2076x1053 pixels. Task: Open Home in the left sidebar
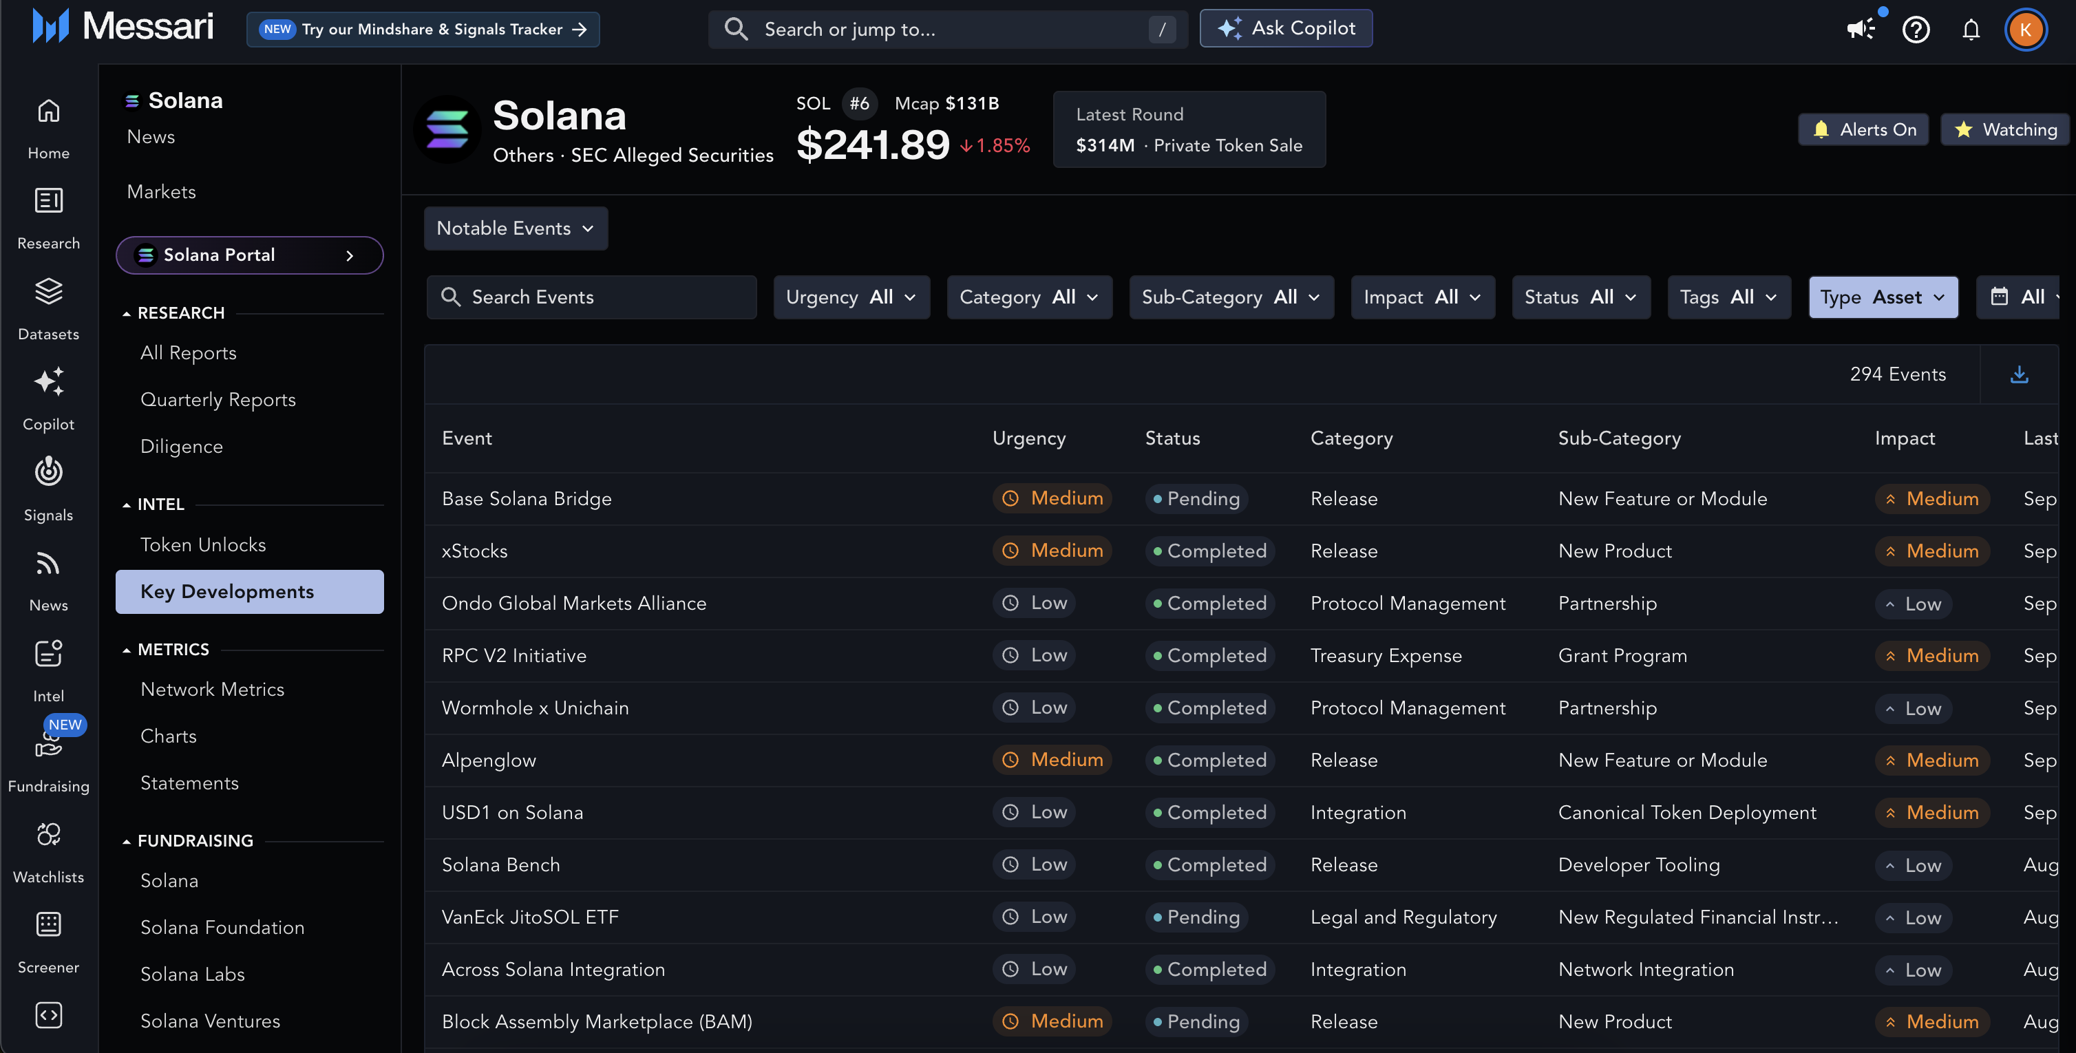(x=48, y=128)
